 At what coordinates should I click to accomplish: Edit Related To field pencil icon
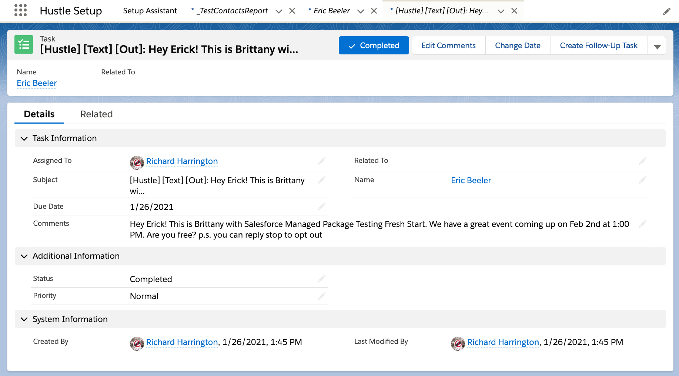click(643, 161)
